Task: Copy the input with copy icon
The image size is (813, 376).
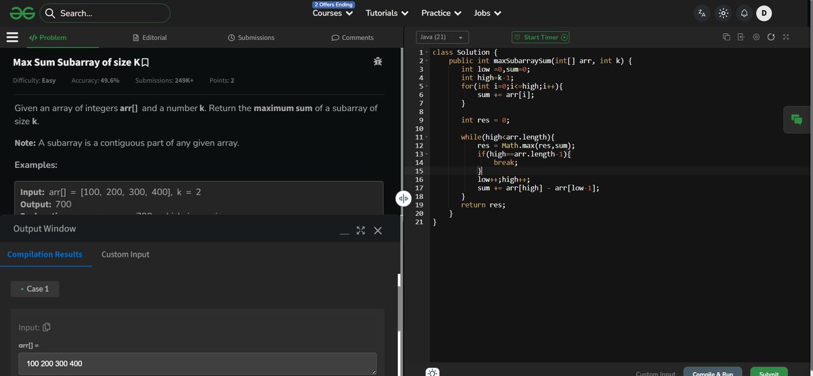Action: [x=47, y=327]
